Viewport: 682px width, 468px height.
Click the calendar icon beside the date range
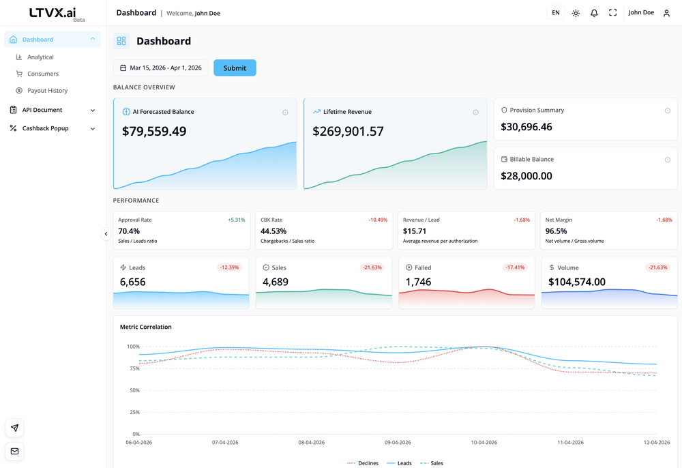tap(123, 68)
